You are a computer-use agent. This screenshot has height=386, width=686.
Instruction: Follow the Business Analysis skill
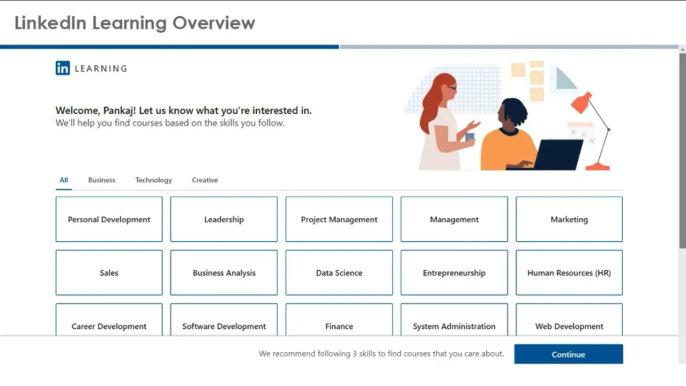(x=224, y=273)
